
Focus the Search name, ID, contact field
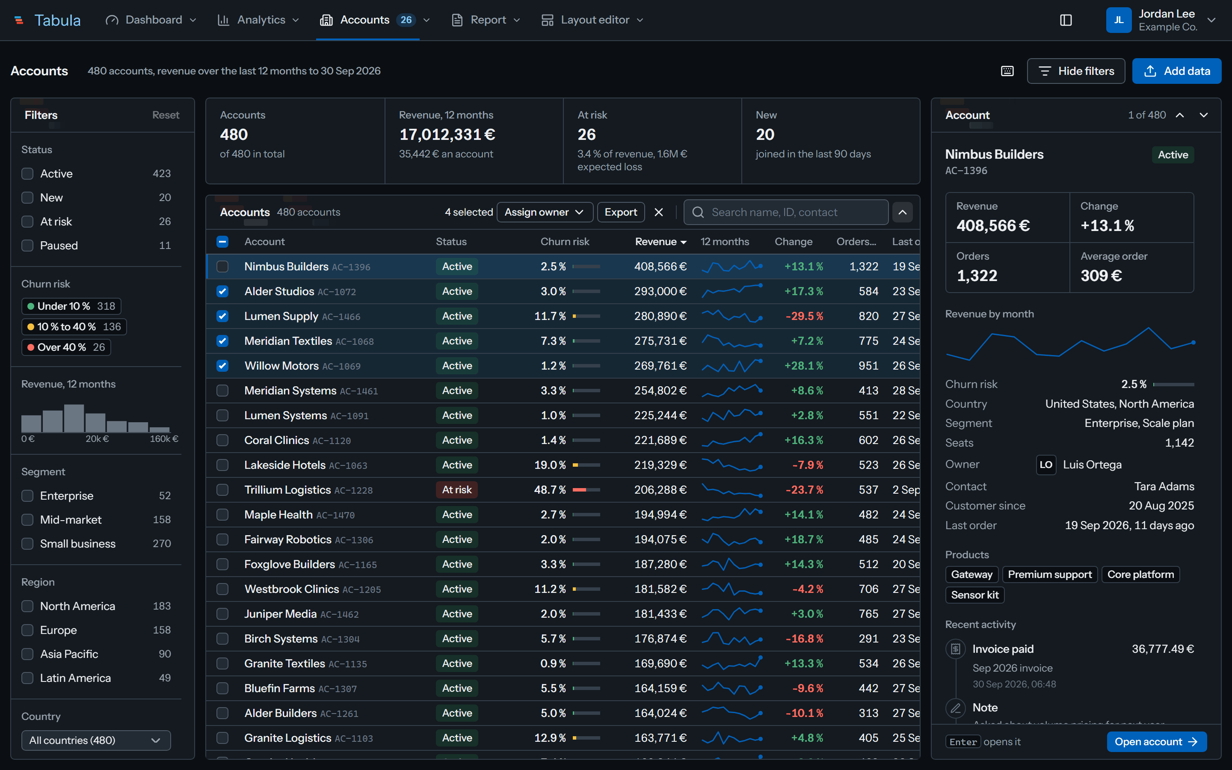tap(786, 212)
